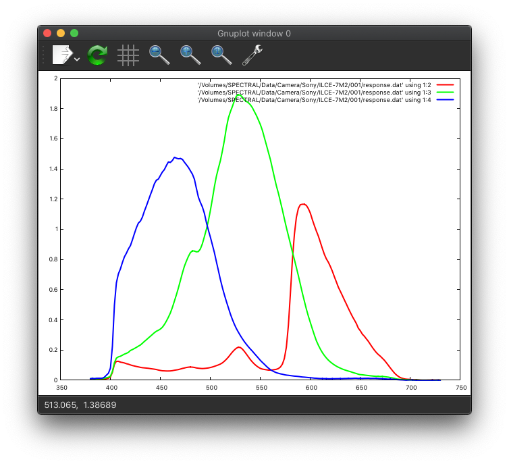The width and height of the screenshot is (509, 464).
Task: Apply next zoom with the plus magnifier
Action: tap(190, 55)
